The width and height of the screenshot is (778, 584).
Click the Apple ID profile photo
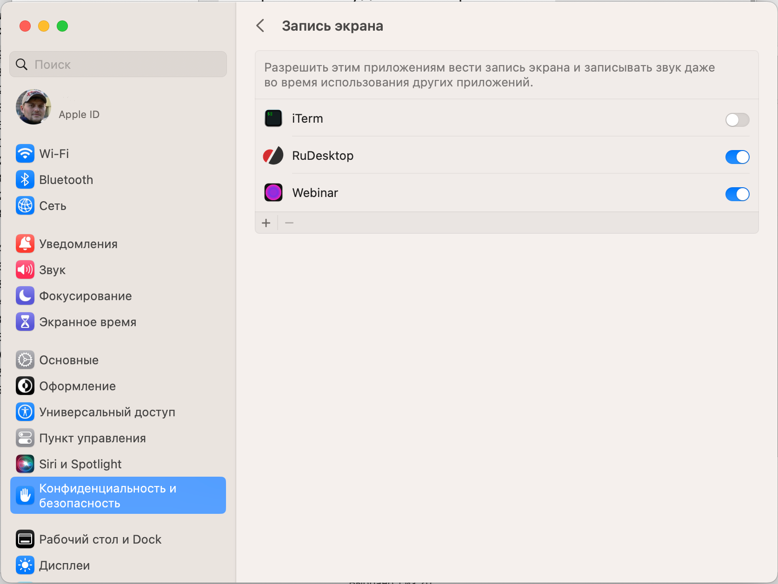click(x=33, y=107)
